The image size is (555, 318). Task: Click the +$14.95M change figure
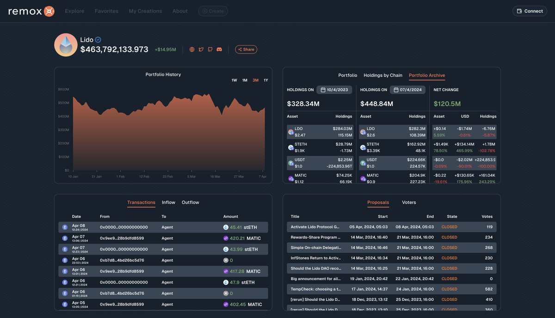pyautogui.click(x=165, y=49)
